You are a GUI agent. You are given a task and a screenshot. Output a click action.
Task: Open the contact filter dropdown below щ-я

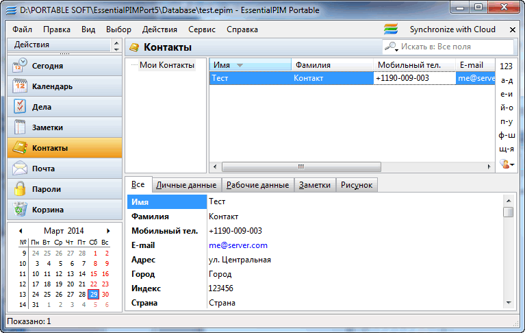point(507,164)
